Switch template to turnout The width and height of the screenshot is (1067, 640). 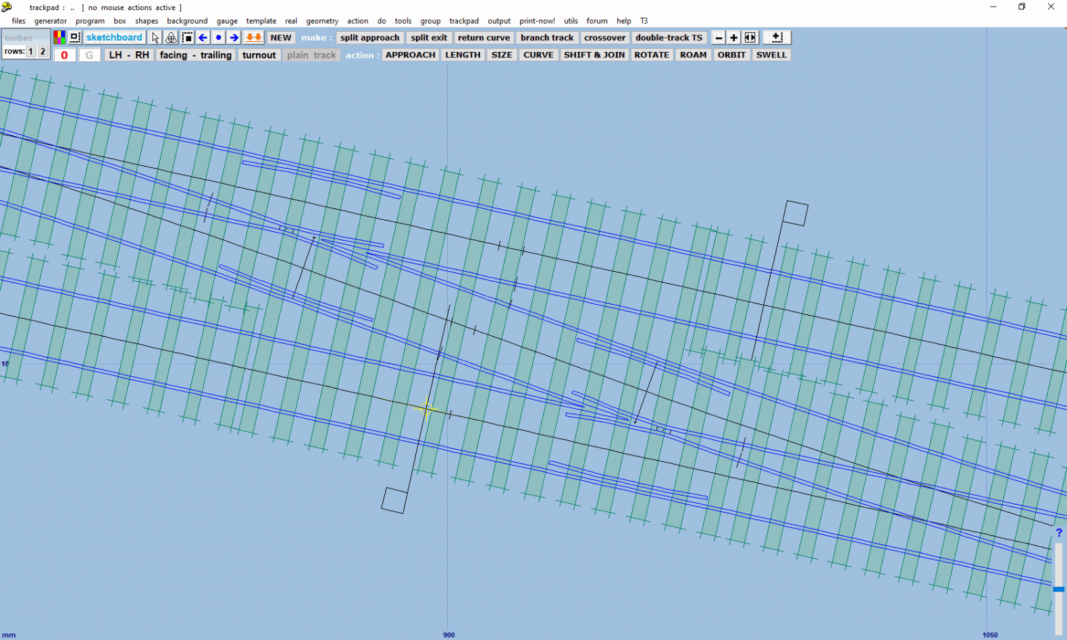point(259,55)
